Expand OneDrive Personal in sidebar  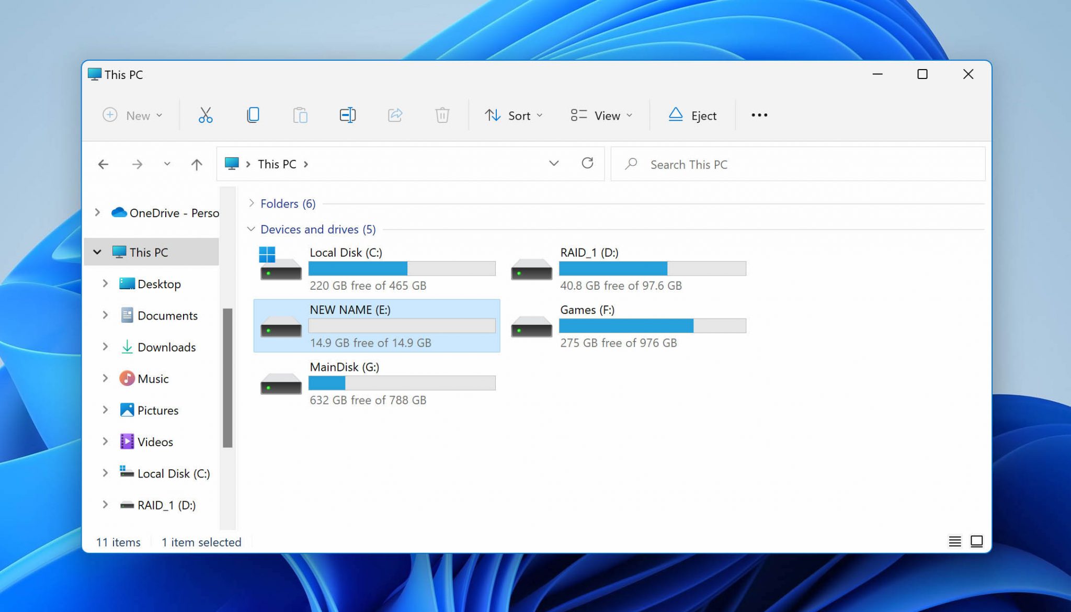(x=97, y=212)
